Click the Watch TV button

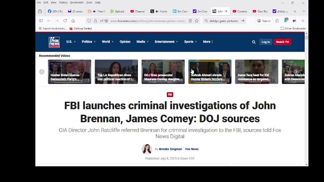point(282,42)
